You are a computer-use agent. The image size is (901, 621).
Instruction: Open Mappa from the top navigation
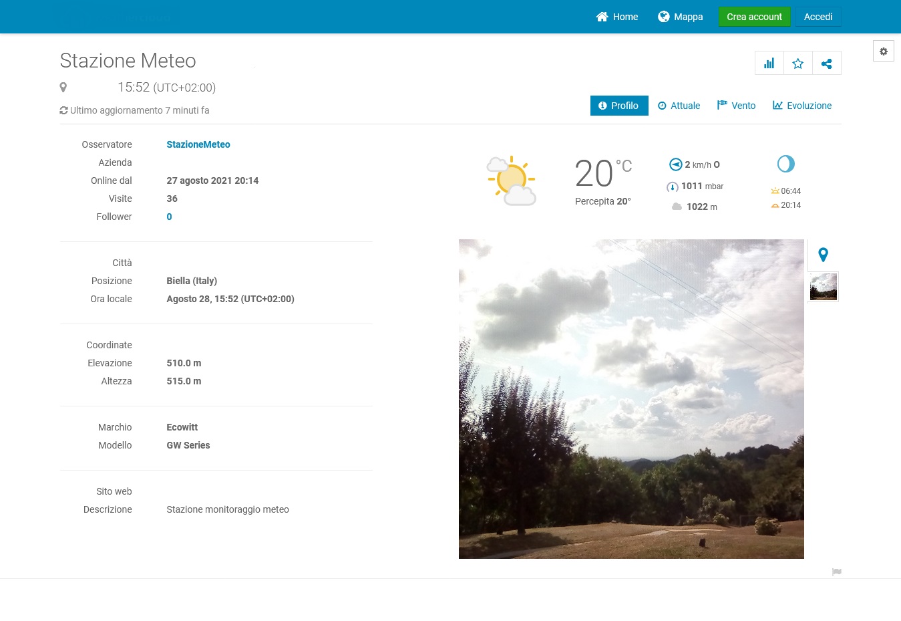pos(681,17)
